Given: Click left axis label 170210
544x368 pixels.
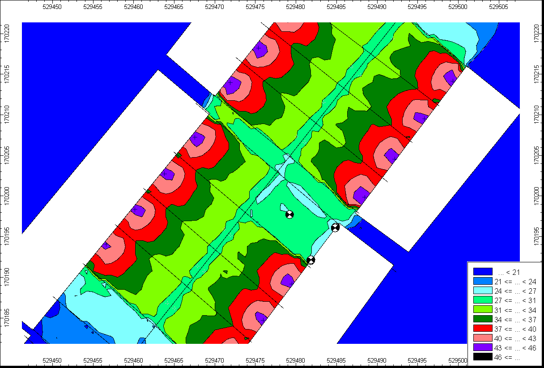Looking at the screenshot, I should click(7, 114).
